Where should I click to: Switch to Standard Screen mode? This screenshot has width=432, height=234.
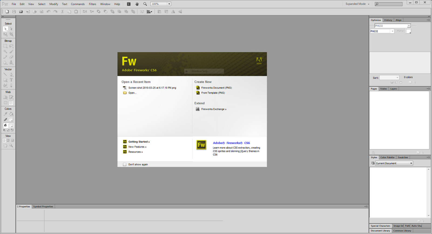click(4, 140)
